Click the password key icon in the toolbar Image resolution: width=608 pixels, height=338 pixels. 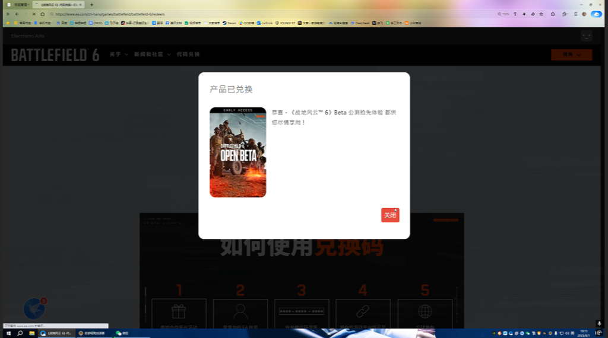tap(515, 14)
